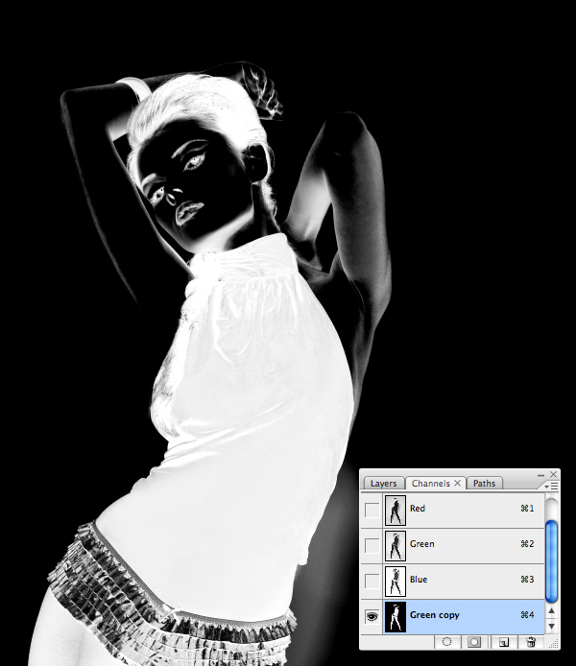Click the Green copy channel thumbnail

tap(396, 617)
